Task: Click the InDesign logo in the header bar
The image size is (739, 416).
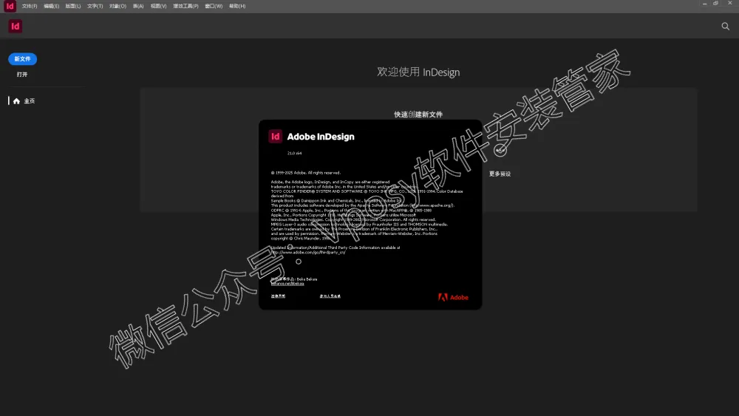Action: point(15,26)
